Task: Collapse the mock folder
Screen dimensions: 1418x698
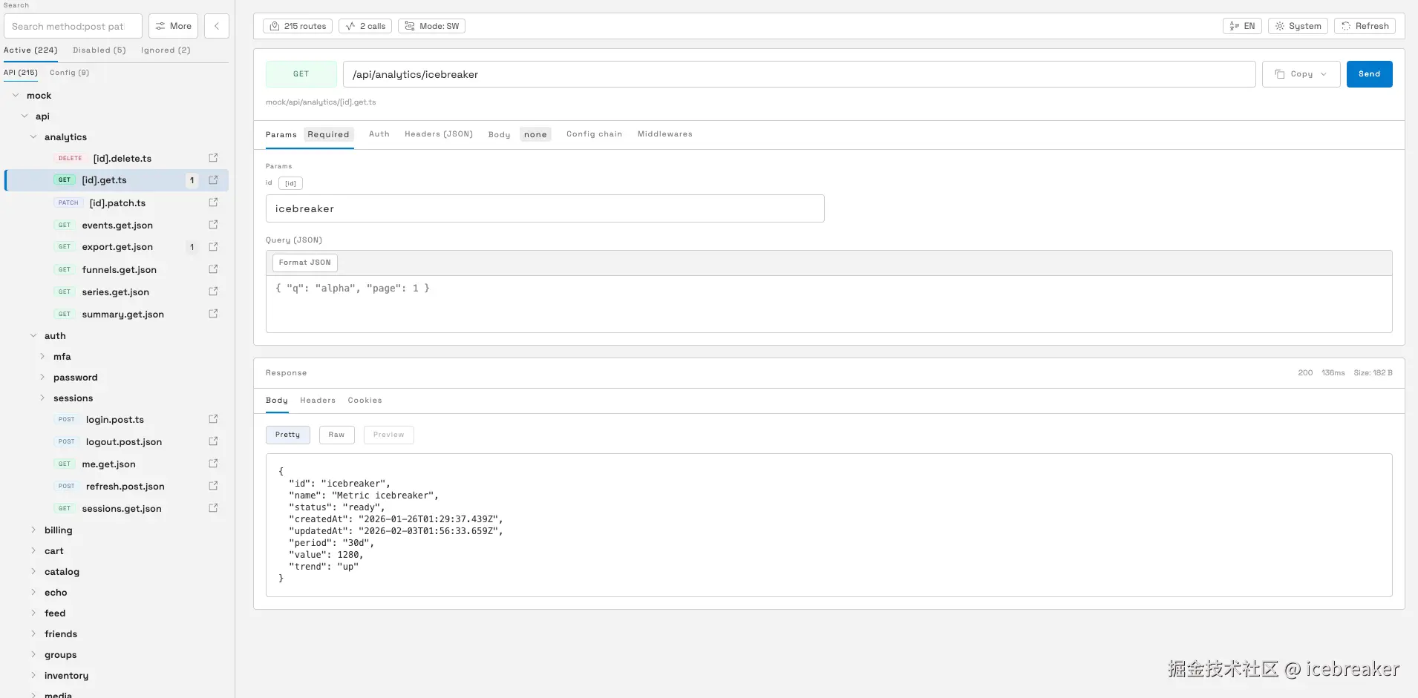Action: point(16,96)
